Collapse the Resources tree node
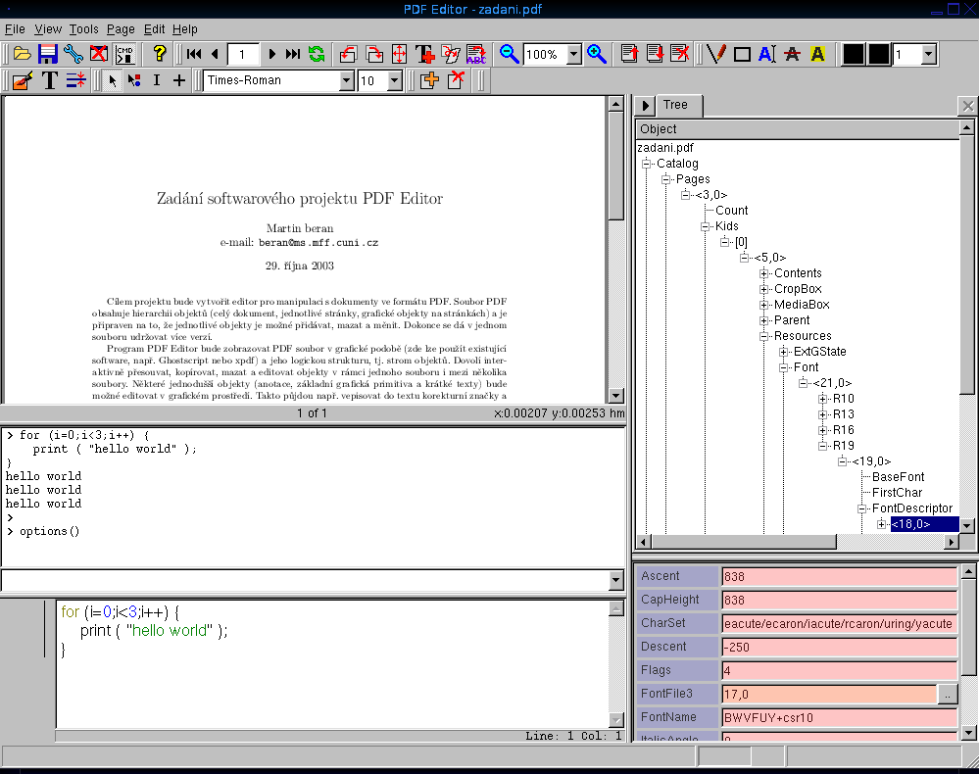The width and height of the screenshot is (979, 774). click(763, 336)
